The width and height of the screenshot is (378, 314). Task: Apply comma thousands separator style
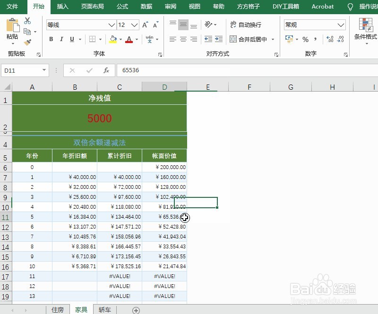315,39
